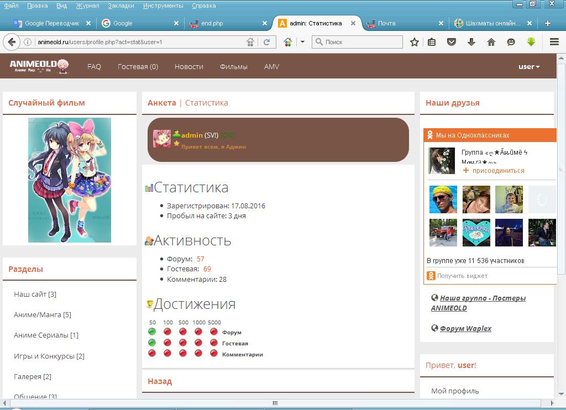566x410 pixels.
Task: Open a new tab with plus button
Action: 548,23
